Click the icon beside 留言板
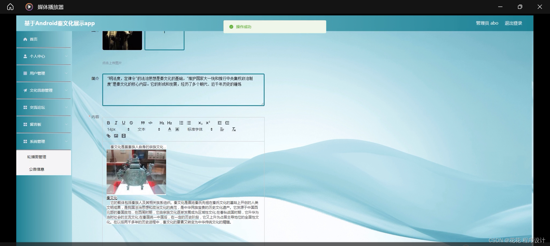 (25, 125)
